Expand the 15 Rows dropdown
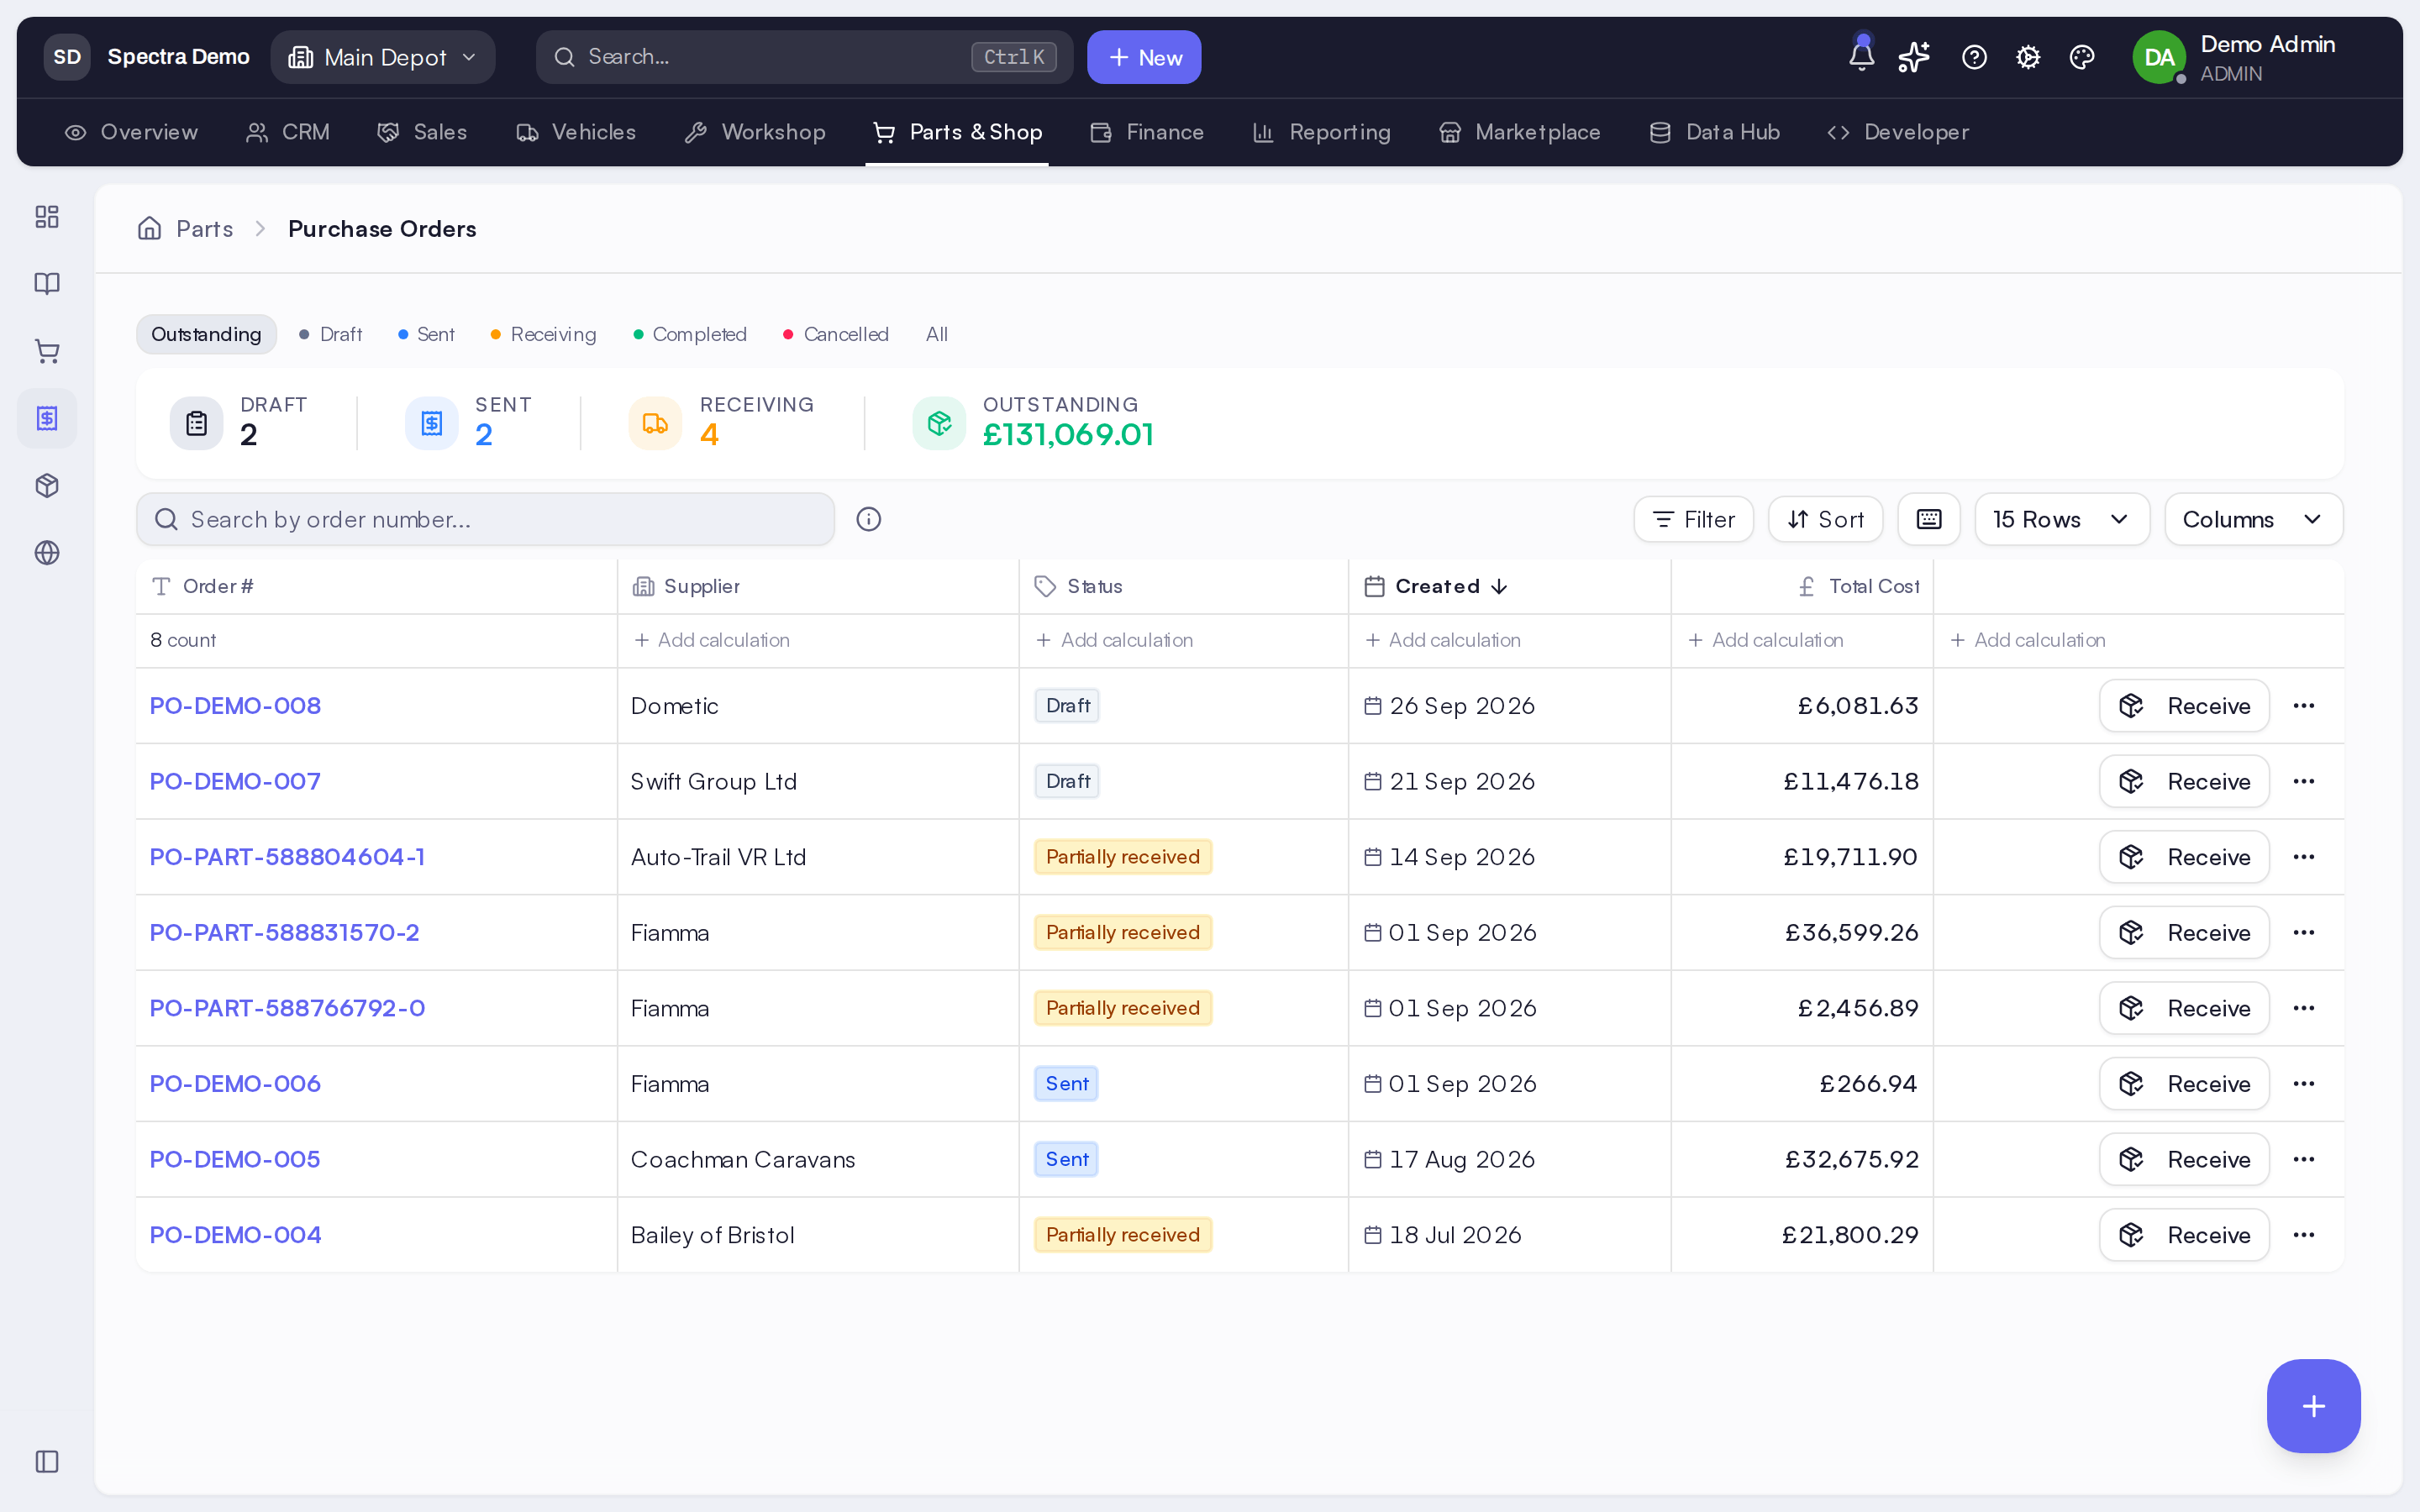2420x1512 pixels. tap(2062, 519)
